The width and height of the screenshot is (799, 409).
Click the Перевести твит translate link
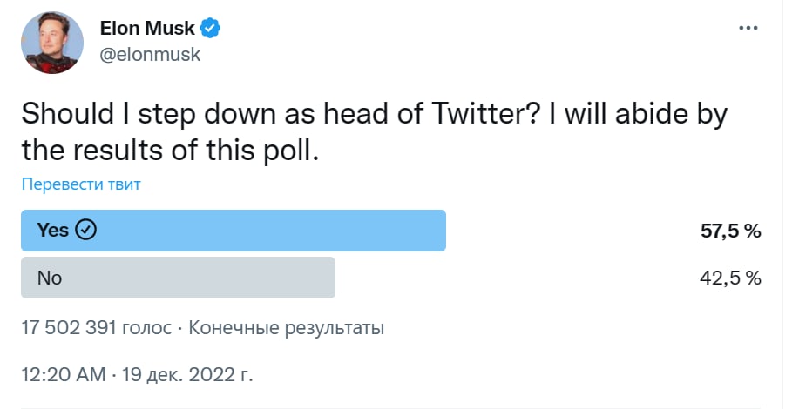click(81, 184)
